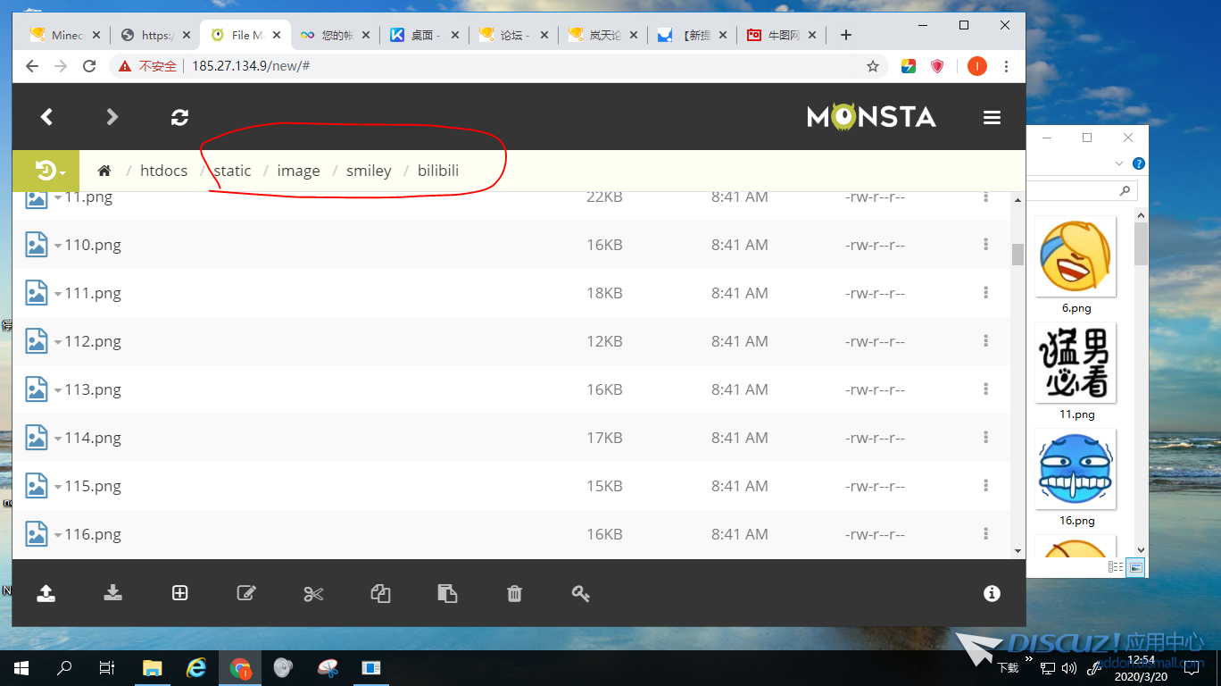Click the delete trash icon
Image resolution: width=1221 pixels, height=686 pixels.
click(x=514, y=593)
